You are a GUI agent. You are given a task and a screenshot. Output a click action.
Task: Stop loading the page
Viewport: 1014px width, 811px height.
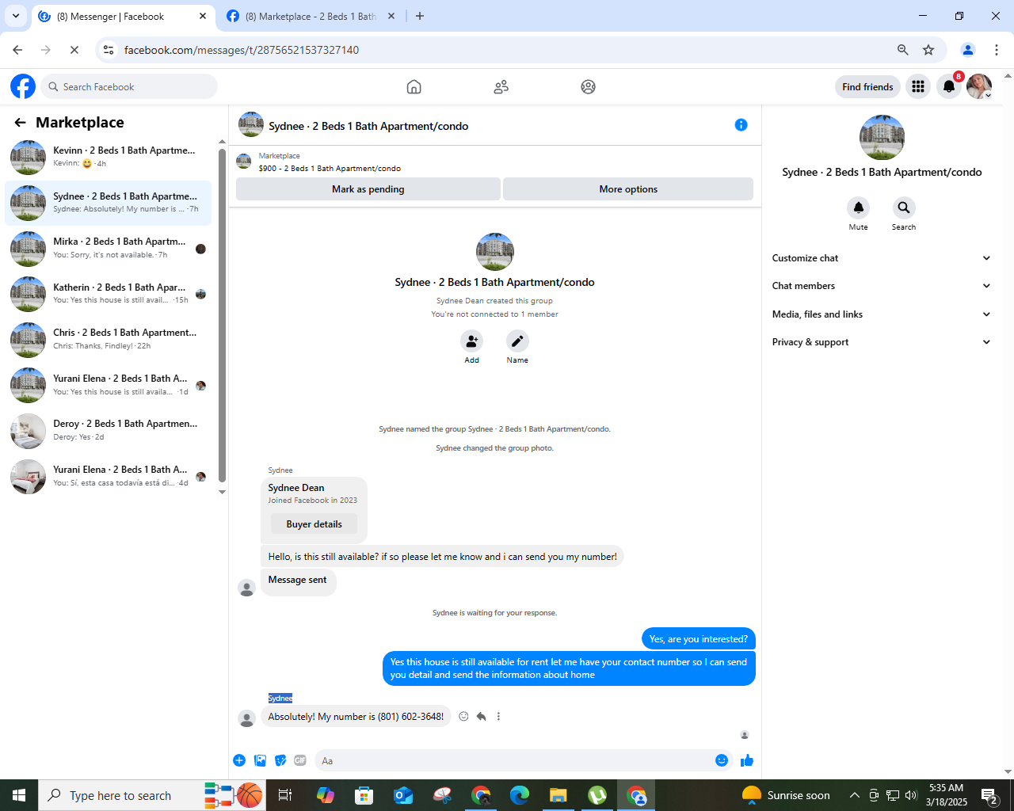tap(74, 50)
